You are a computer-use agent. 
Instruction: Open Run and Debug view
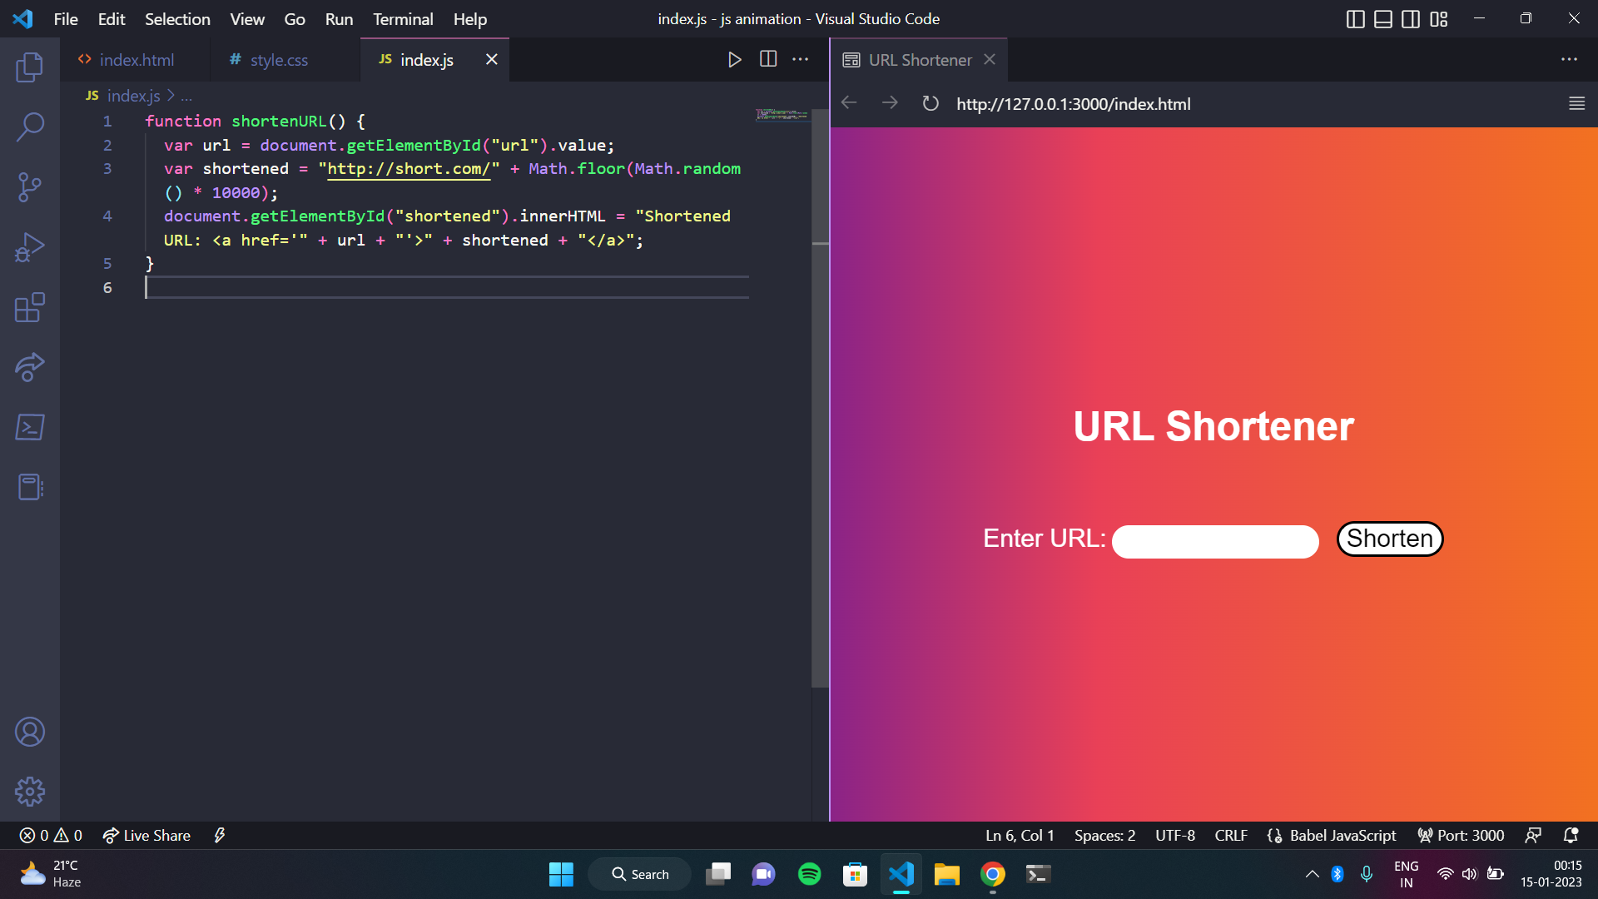[30, 247]
